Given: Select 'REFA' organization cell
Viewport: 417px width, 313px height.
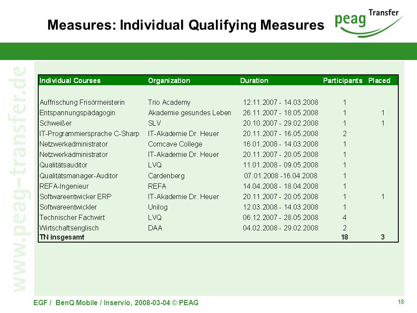Looking at the screenshot, I should [x=157, y=186].
